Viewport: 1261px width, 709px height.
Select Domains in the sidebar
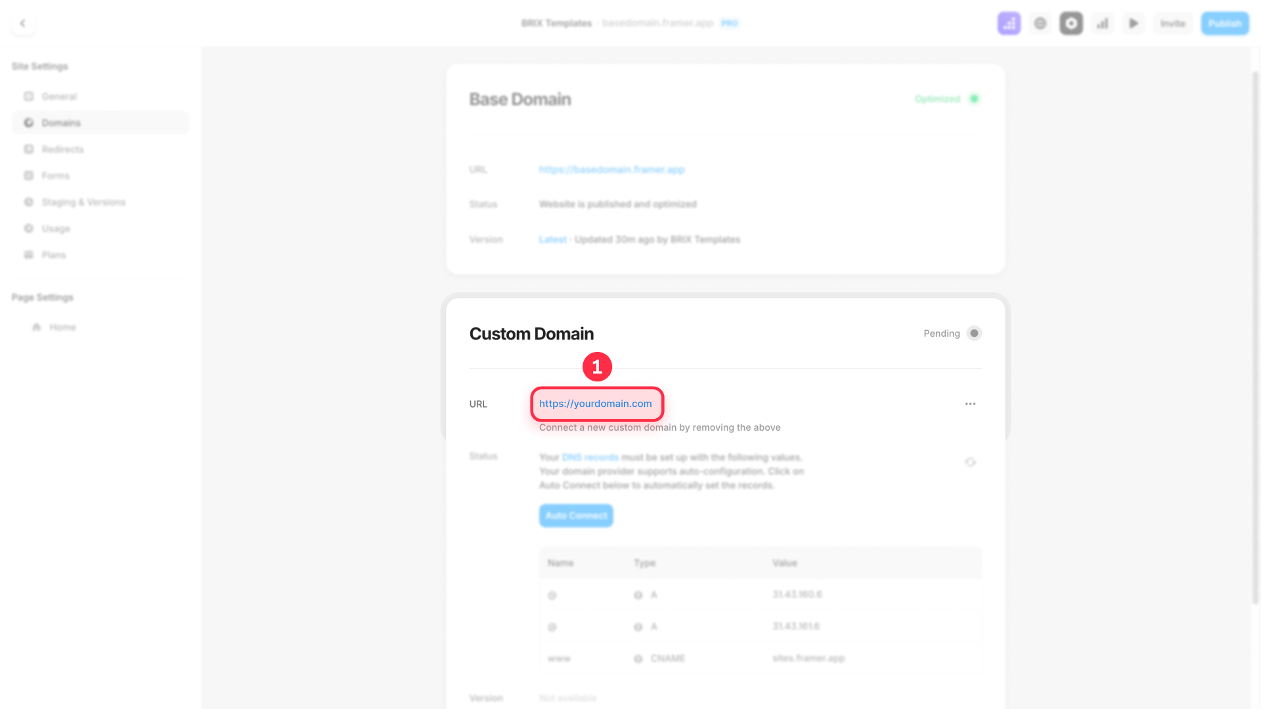pos(100,123)
